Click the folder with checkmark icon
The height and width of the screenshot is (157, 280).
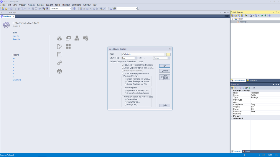tap(86, 38)
